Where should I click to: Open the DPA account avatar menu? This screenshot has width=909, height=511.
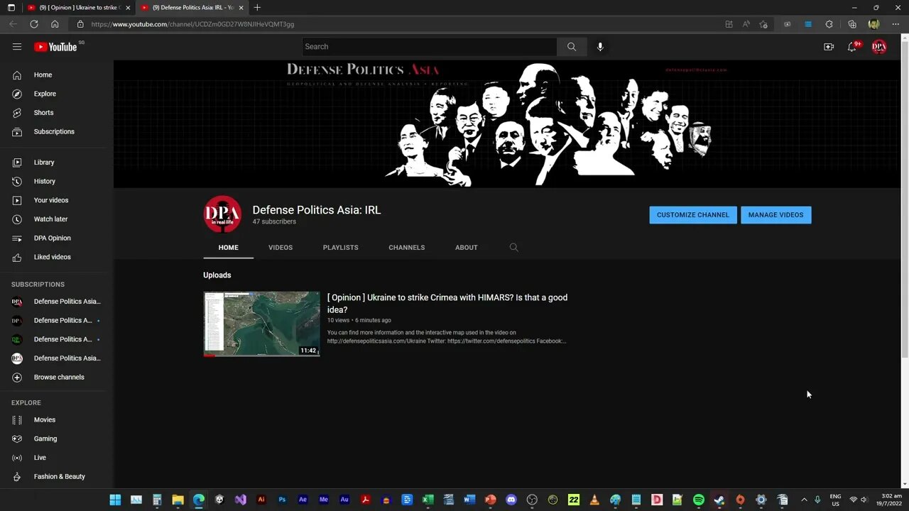[879, 47]
